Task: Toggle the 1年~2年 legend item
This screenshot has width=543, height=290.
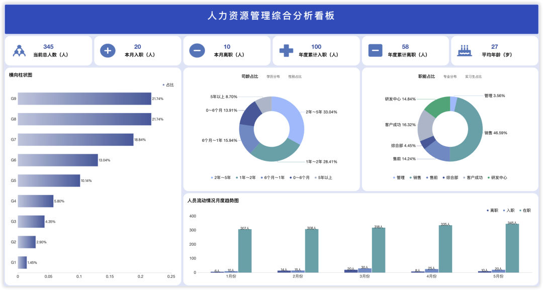Action: (246, 177)
